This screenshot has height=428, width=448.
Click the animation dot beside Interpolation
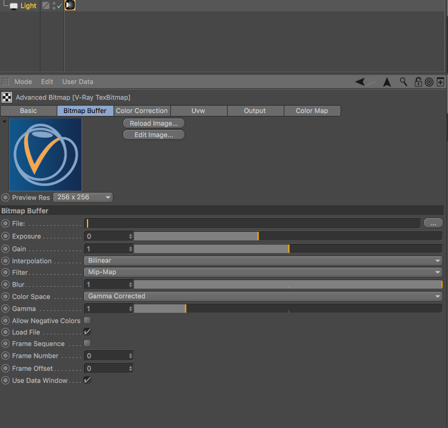click(5, 261)
